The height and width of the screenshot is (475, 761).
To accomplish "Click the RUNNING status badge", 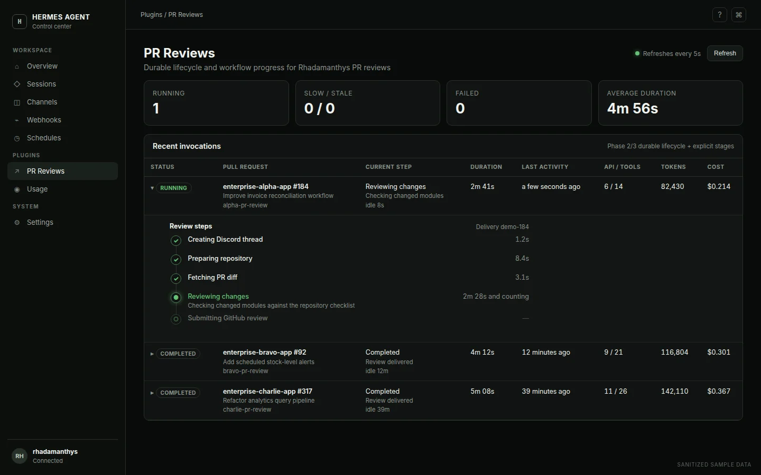I will point(173,188).
